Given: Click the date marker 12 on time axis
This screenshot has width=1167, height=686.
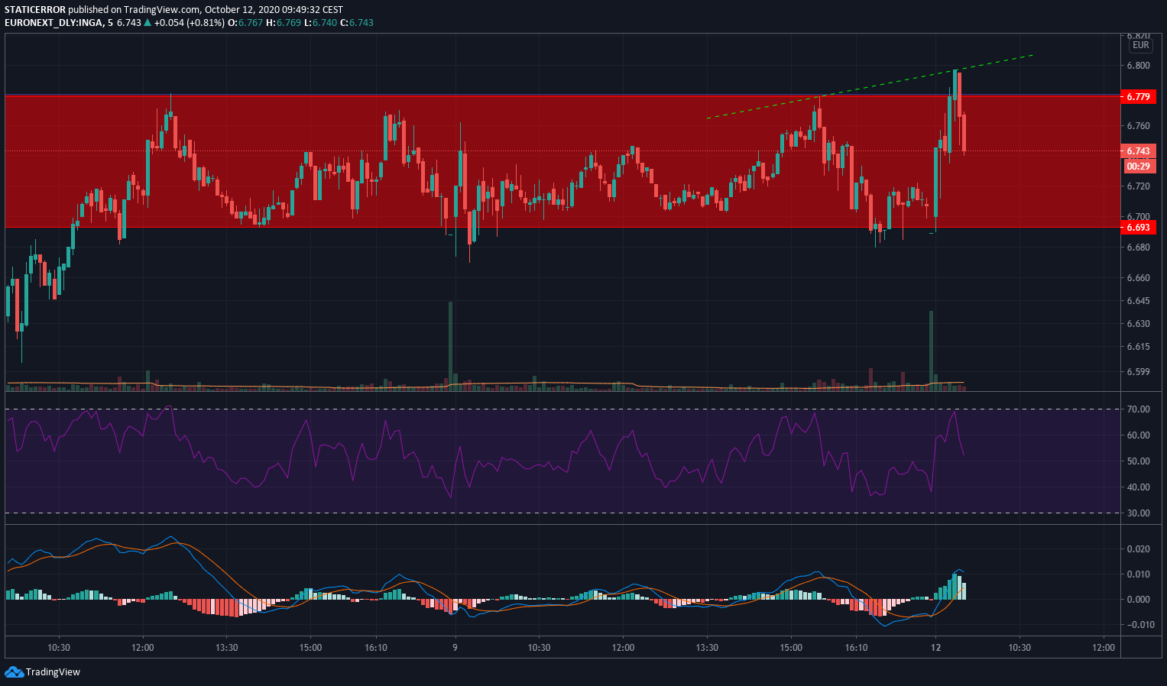Looking at the screenshot, I should 935,648.
